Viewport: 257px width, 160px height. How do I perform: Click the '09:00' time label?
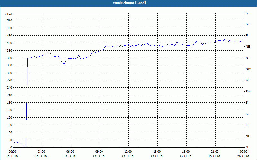tap(99, 152)
